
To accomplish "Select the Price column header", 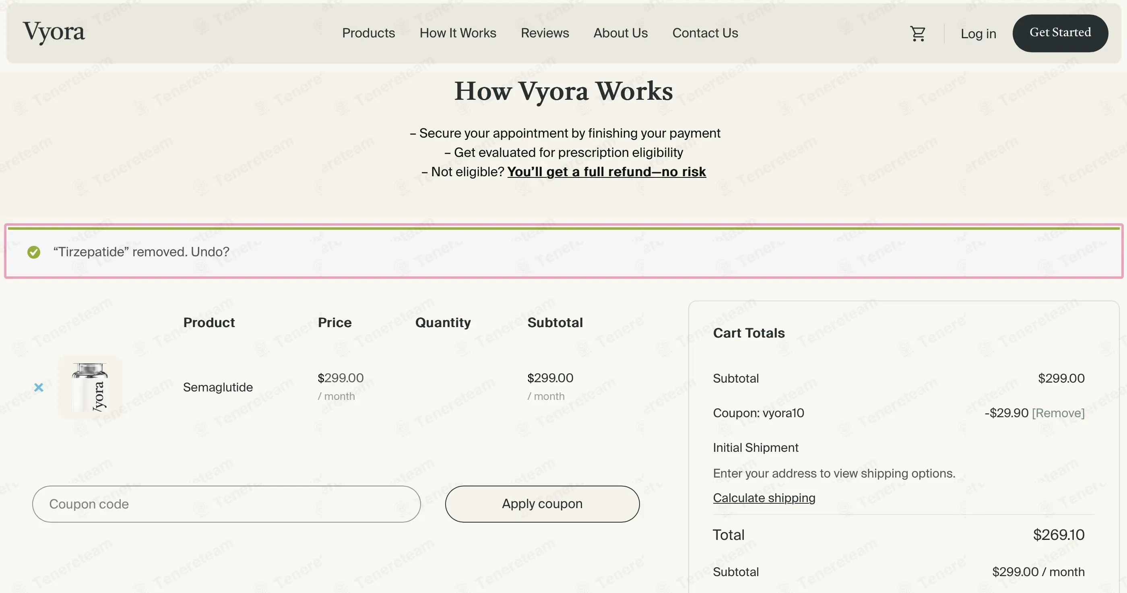I will (335, 323).
